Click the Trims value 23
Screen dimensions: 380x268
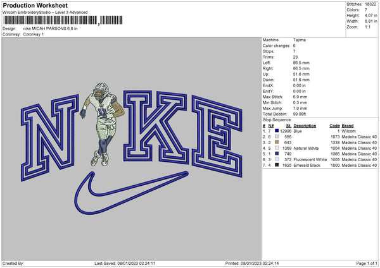coord(295,57)
